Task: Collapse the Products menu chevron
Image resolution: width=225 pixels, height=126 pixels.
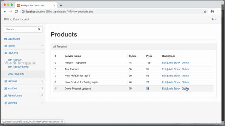Action: tap(42, 52)
